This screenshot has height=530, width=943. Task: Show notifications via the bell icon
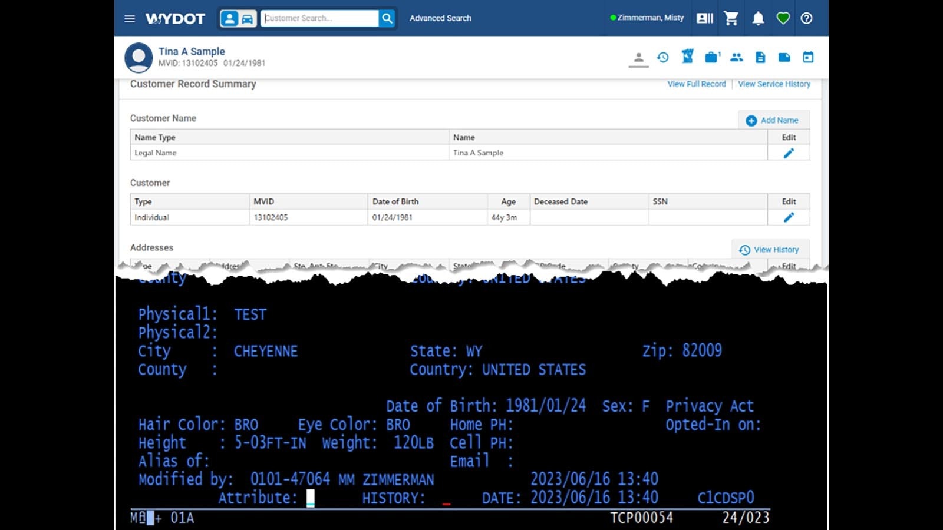[758, 18]
